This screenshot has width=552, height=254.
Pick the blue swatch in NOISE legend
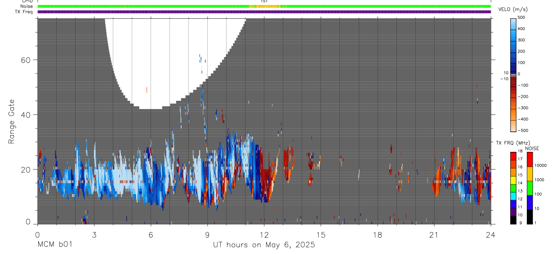(530, 202)
